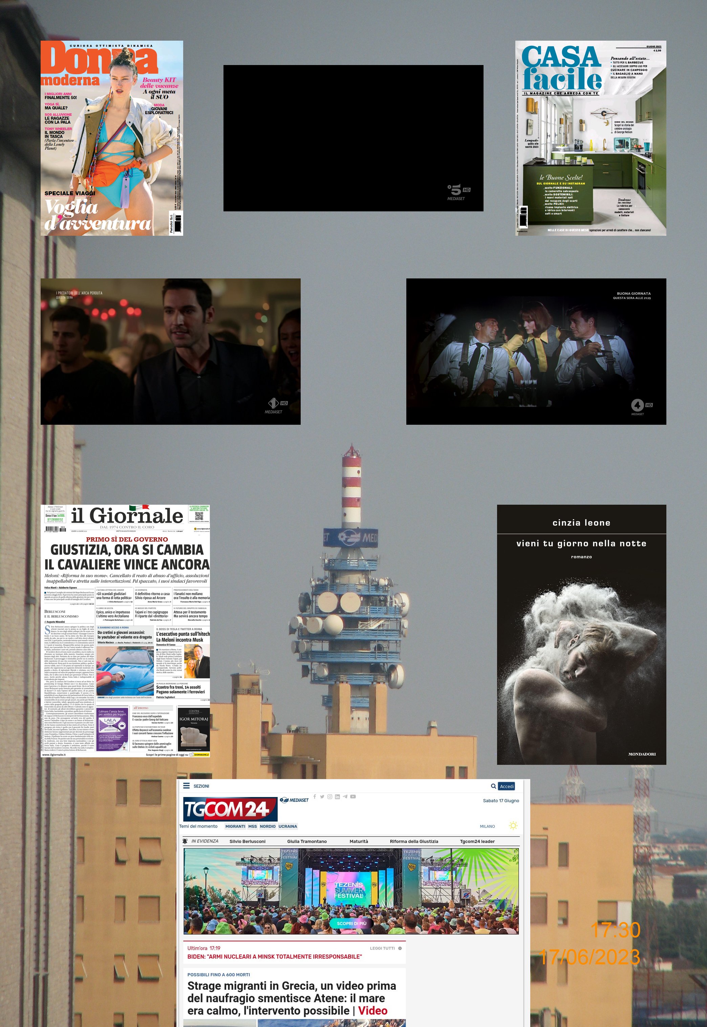This screenshot has width=707, height=1027.
Task: Select the MIGRANTI topic tag
Action: coord(235,826)
